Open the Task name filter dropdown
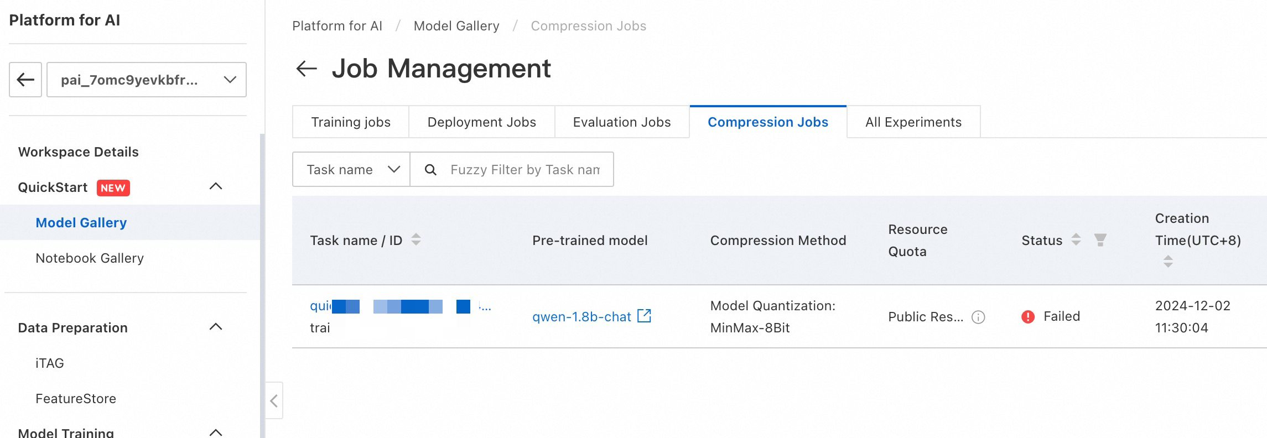 click(x=352, y=170)
